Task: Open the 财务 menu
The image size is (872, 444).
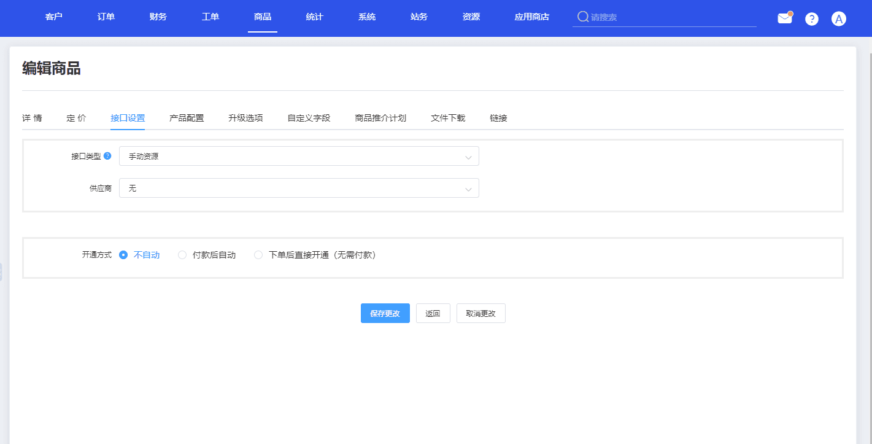Action: coord(158,17)
